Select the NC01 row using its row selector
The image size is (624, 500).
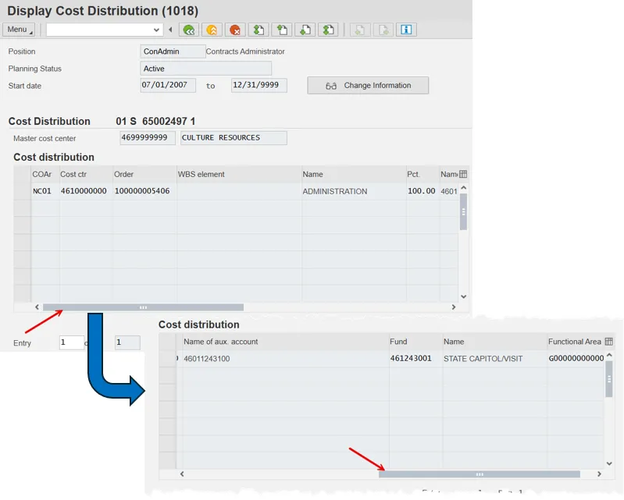pyautogui.click(x=22, y=191)
